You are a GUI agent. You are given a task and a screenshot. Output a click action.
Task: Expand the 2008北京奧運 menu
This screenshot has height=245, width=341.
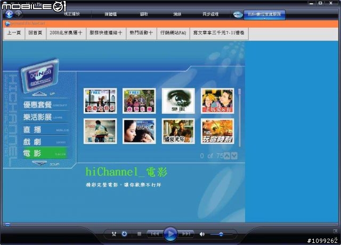pyautogui.click(x=66, y=33)
